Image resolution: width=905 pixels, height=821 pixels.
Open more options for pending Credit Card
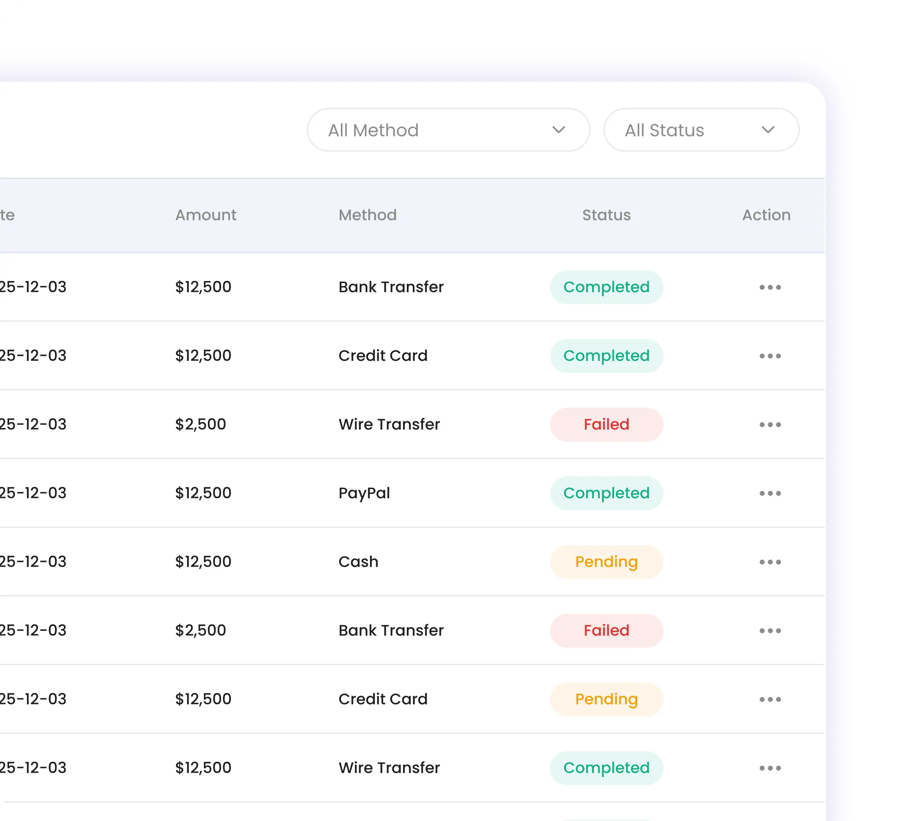(770, 699)
